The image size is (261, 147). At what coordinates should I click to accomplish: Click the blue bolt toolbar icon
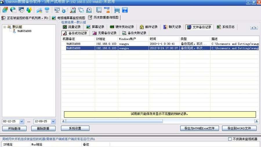[47, 10]
